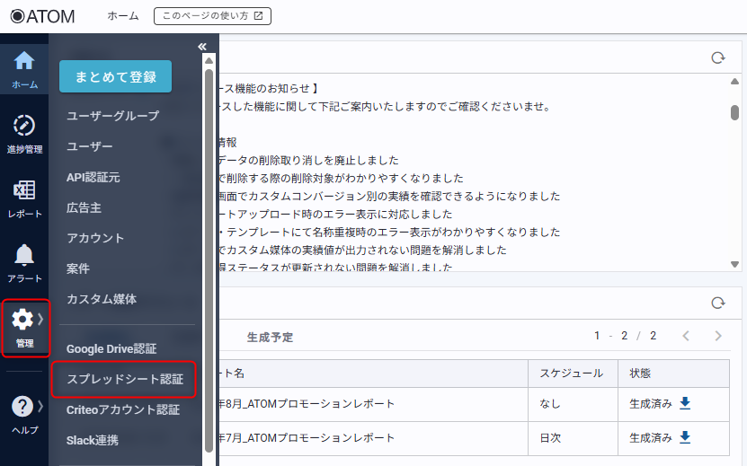Go to next page of reports
This screenshot has height=466, width=747.
tap(717, 336)
